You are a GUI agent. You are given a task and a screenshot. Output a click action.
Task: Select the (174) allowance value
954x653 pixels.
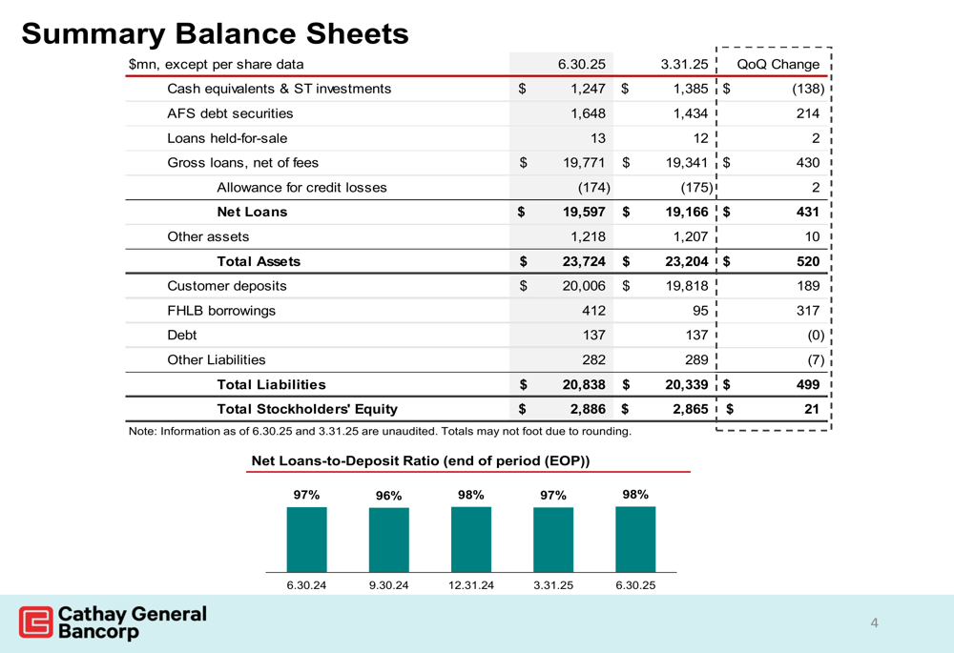(593, 188)
